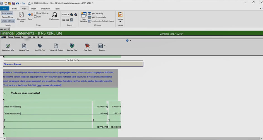The height and width of the screenshot is (140, 263).
Task: Open the Document Map
Action: click(x=21, y=17)
